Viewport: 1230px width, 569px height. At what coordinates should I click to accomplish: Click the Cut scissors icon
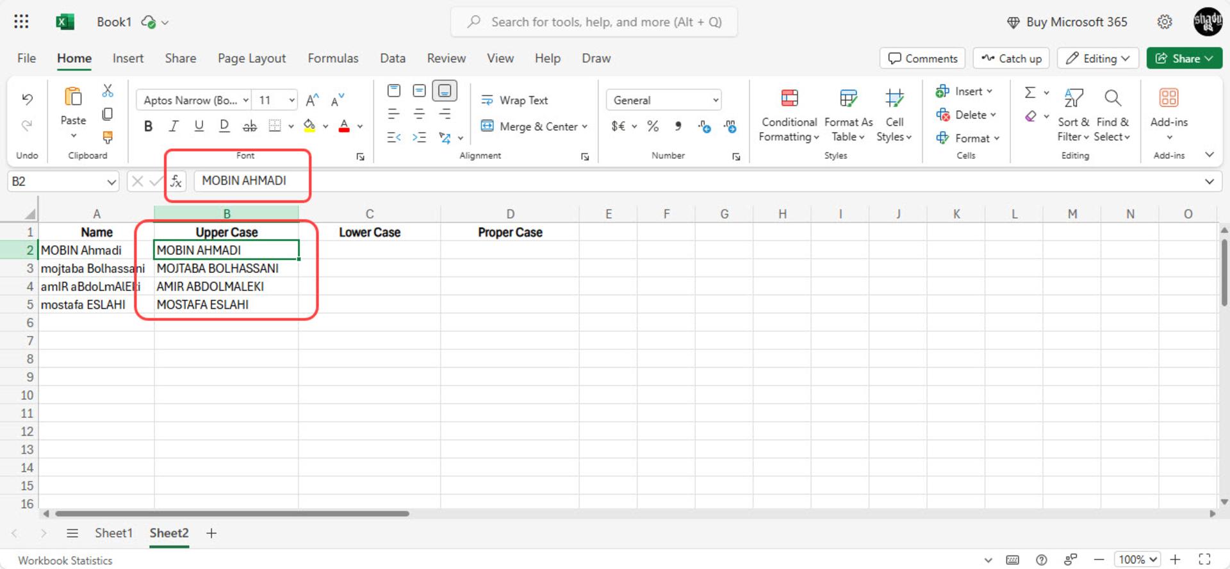108,91
